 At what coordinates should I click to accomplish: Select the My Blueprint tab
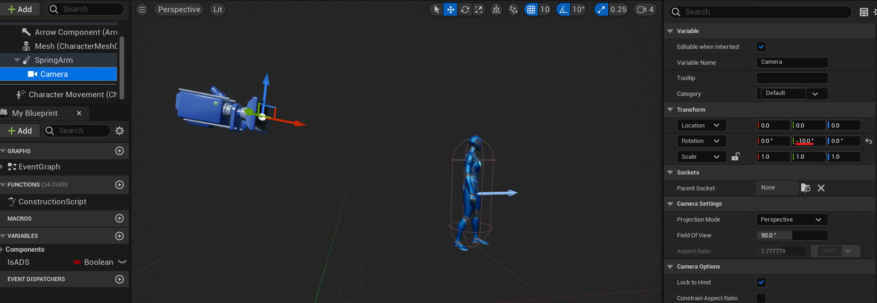35,113
